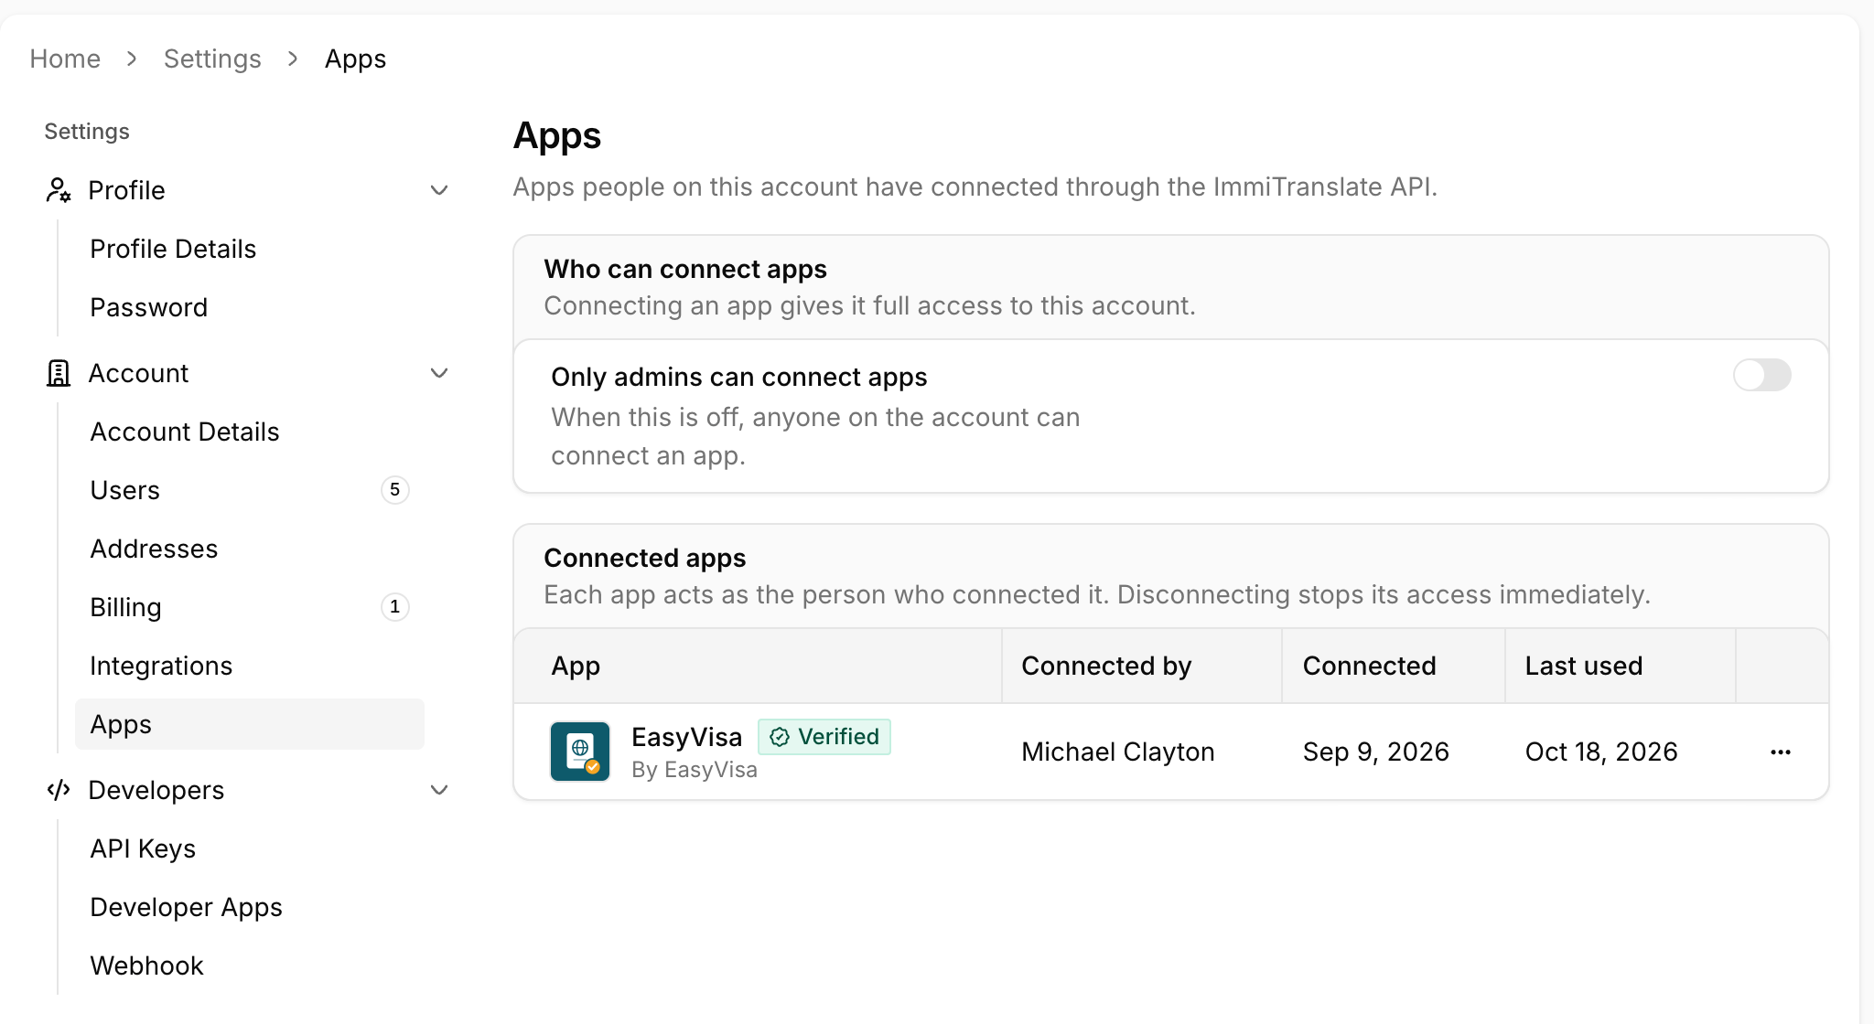This screenshot has width=1874, height=1024.
Task: Click the Account building icon
Action: [x=59, y=373]
